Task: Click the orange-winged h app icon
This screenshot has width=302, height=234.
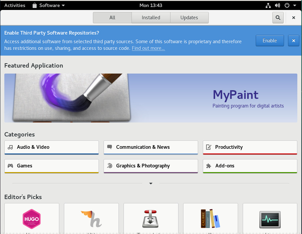Action: pos(91,218)
